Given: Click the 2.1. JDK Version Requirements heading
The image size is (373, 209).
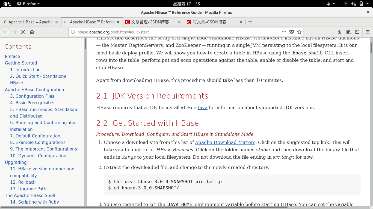Looking at the screenshot, I should click(152, 96).
